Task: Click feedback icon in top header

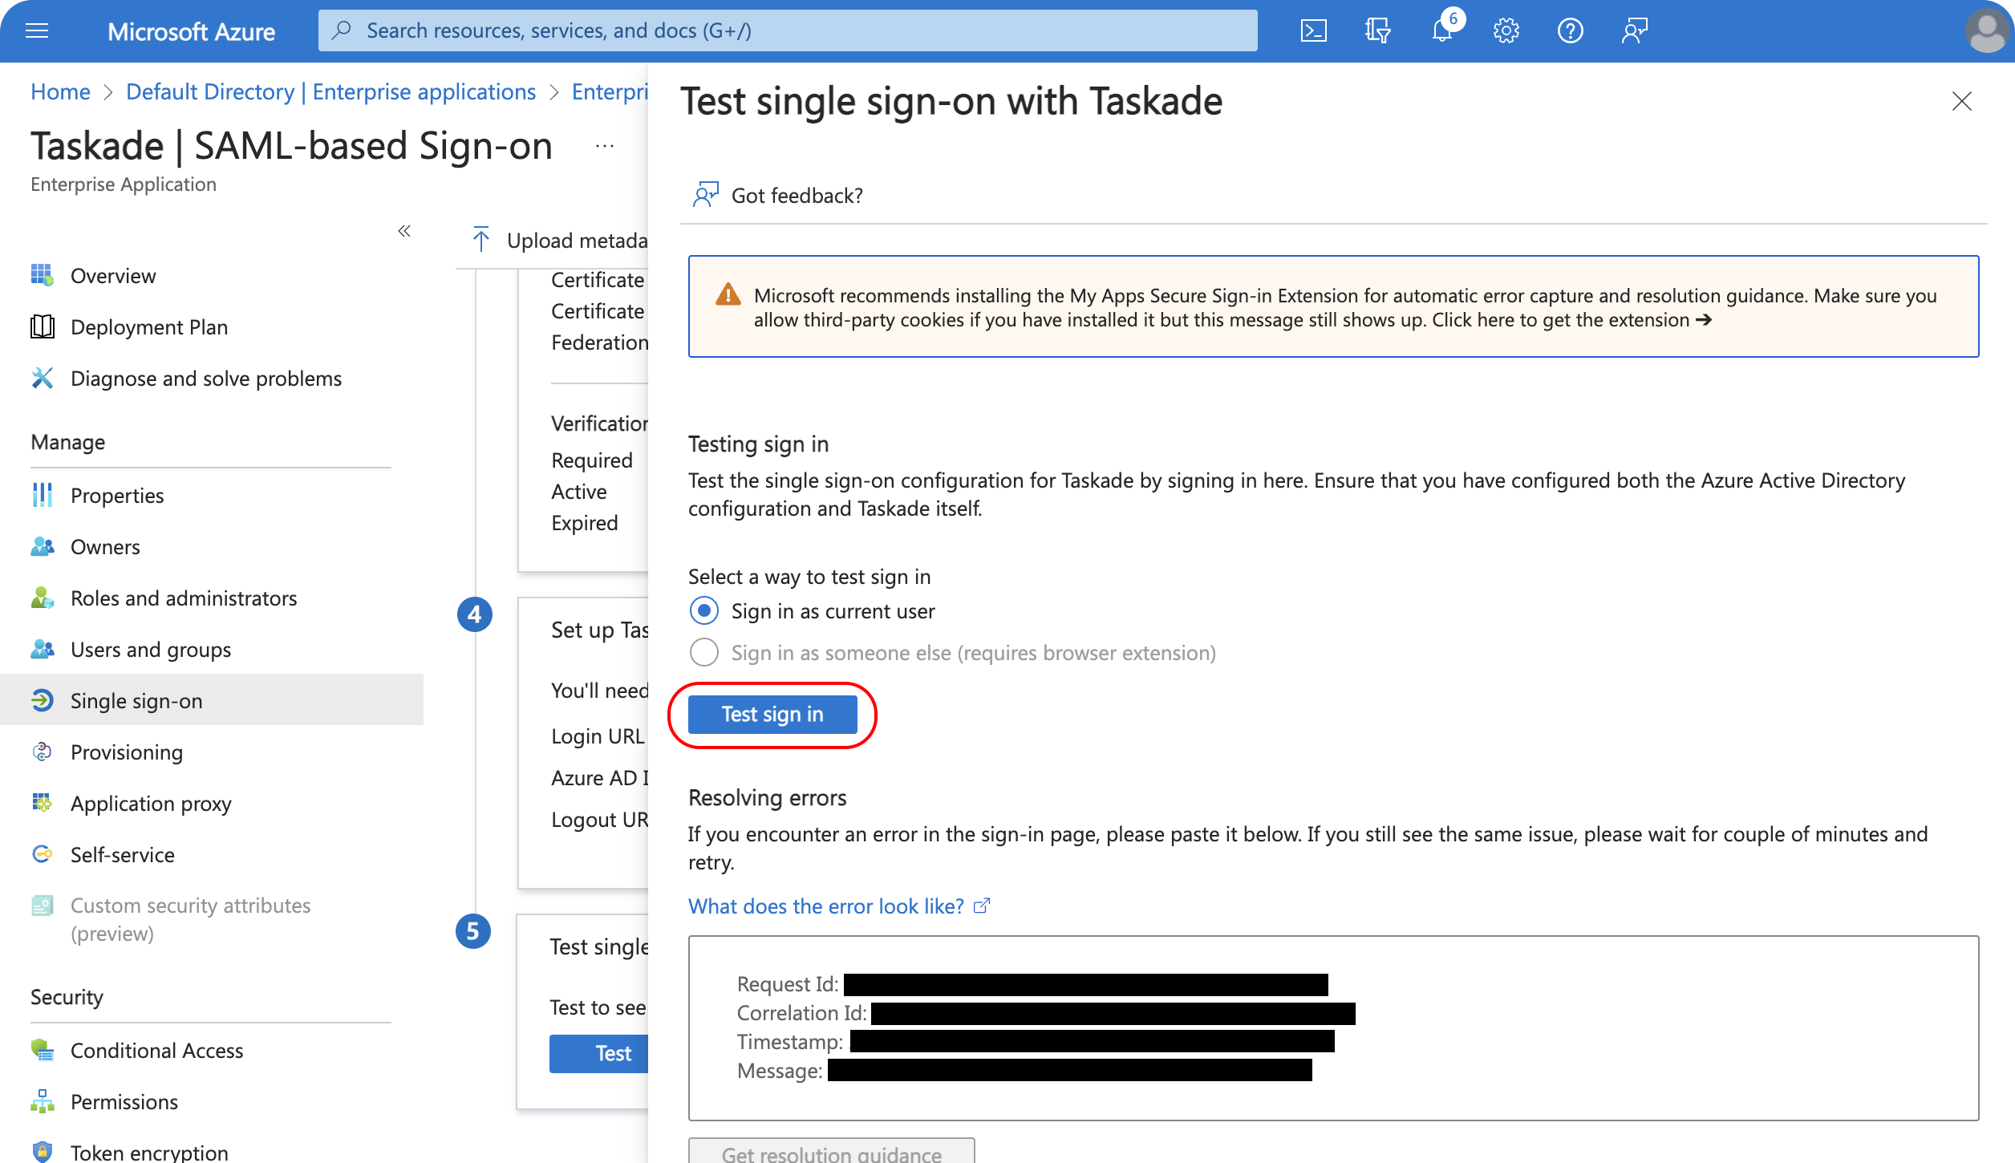Action: click(x=1634, y=31)
